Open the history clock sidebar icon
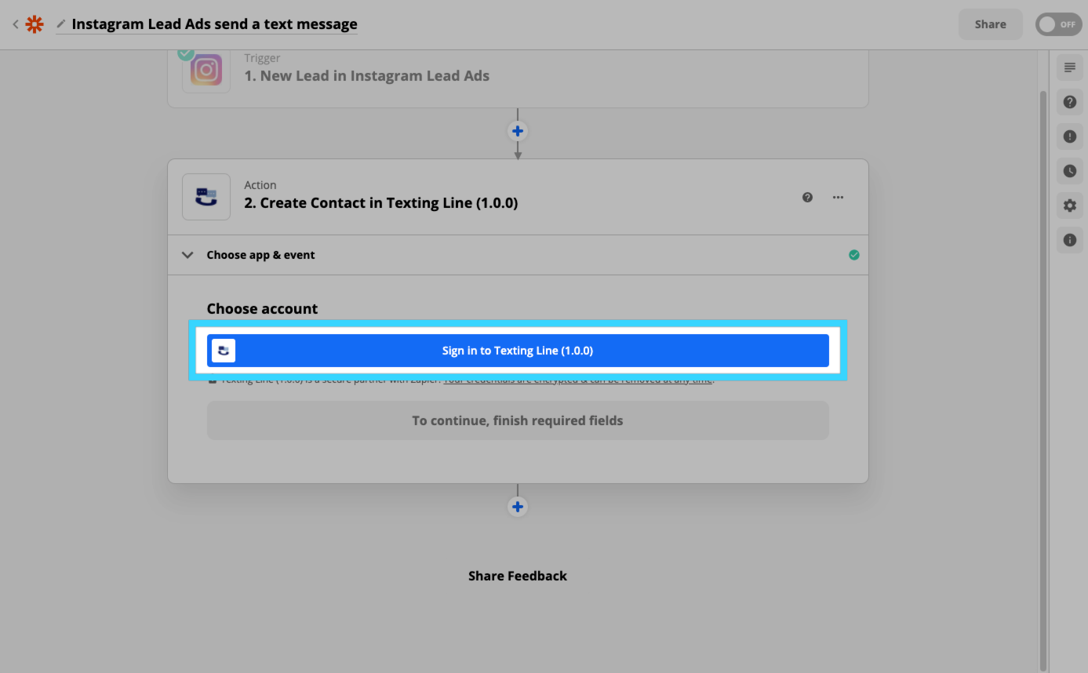The image size is (1088, 673). point(1070,171)
